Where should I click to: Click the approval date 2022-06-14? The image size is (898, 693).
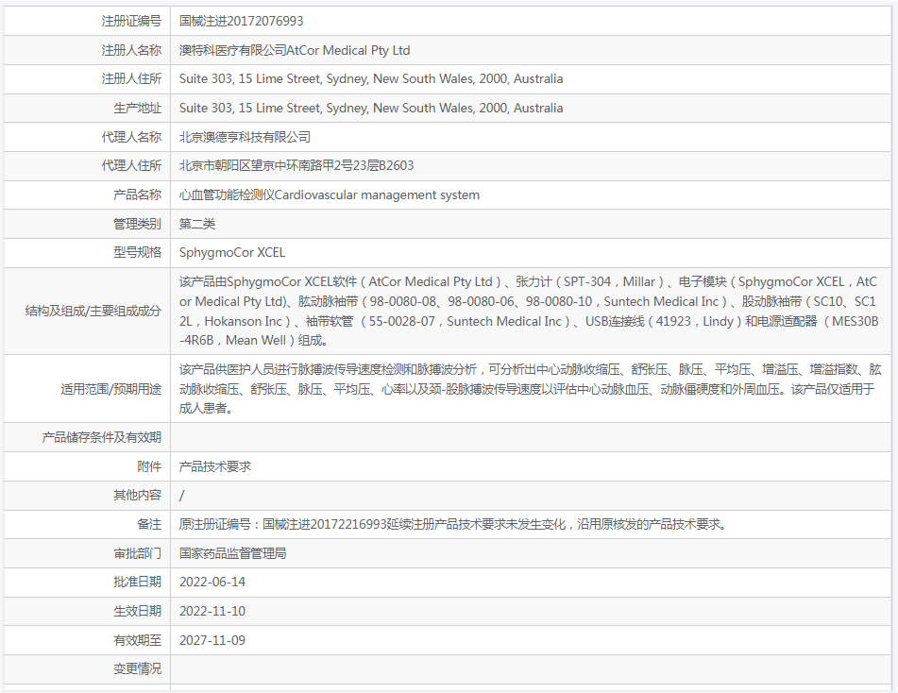click(212, 583)
